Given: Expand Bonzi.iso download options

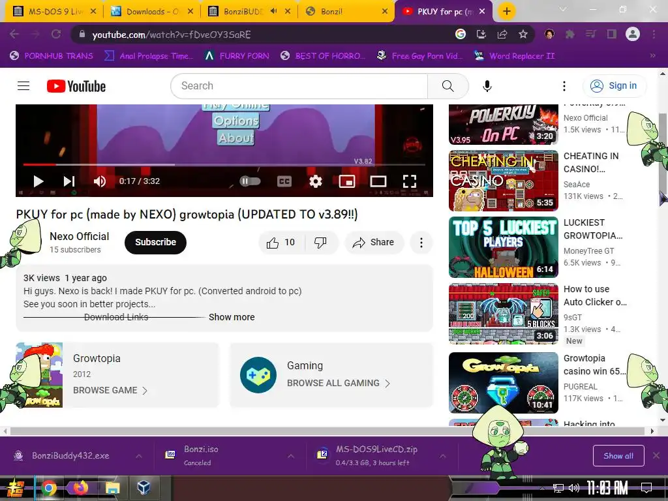Looking at the screenshot, I should click(x=290, y=456).
